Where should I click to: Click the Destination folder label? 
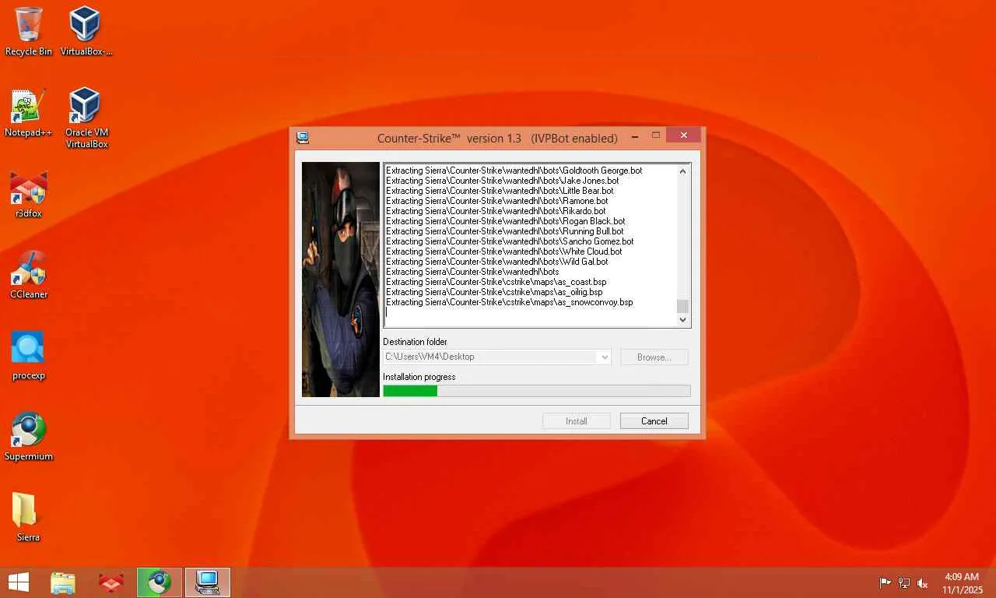(415, 342)
